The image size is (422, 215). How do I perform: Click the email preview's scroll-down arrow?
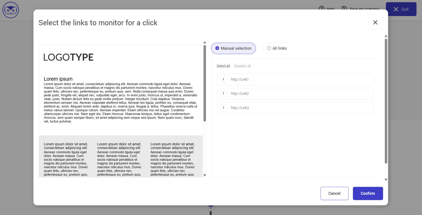click(205, 175)
